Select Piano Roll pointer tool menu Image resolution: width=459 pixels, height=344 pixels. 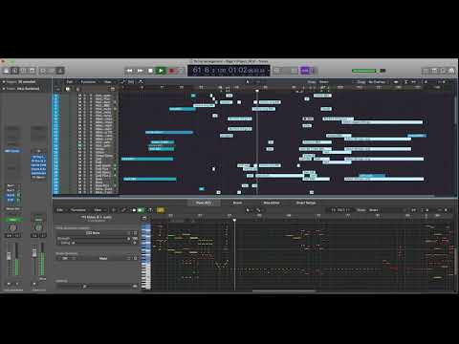click(x=249, y=210)
